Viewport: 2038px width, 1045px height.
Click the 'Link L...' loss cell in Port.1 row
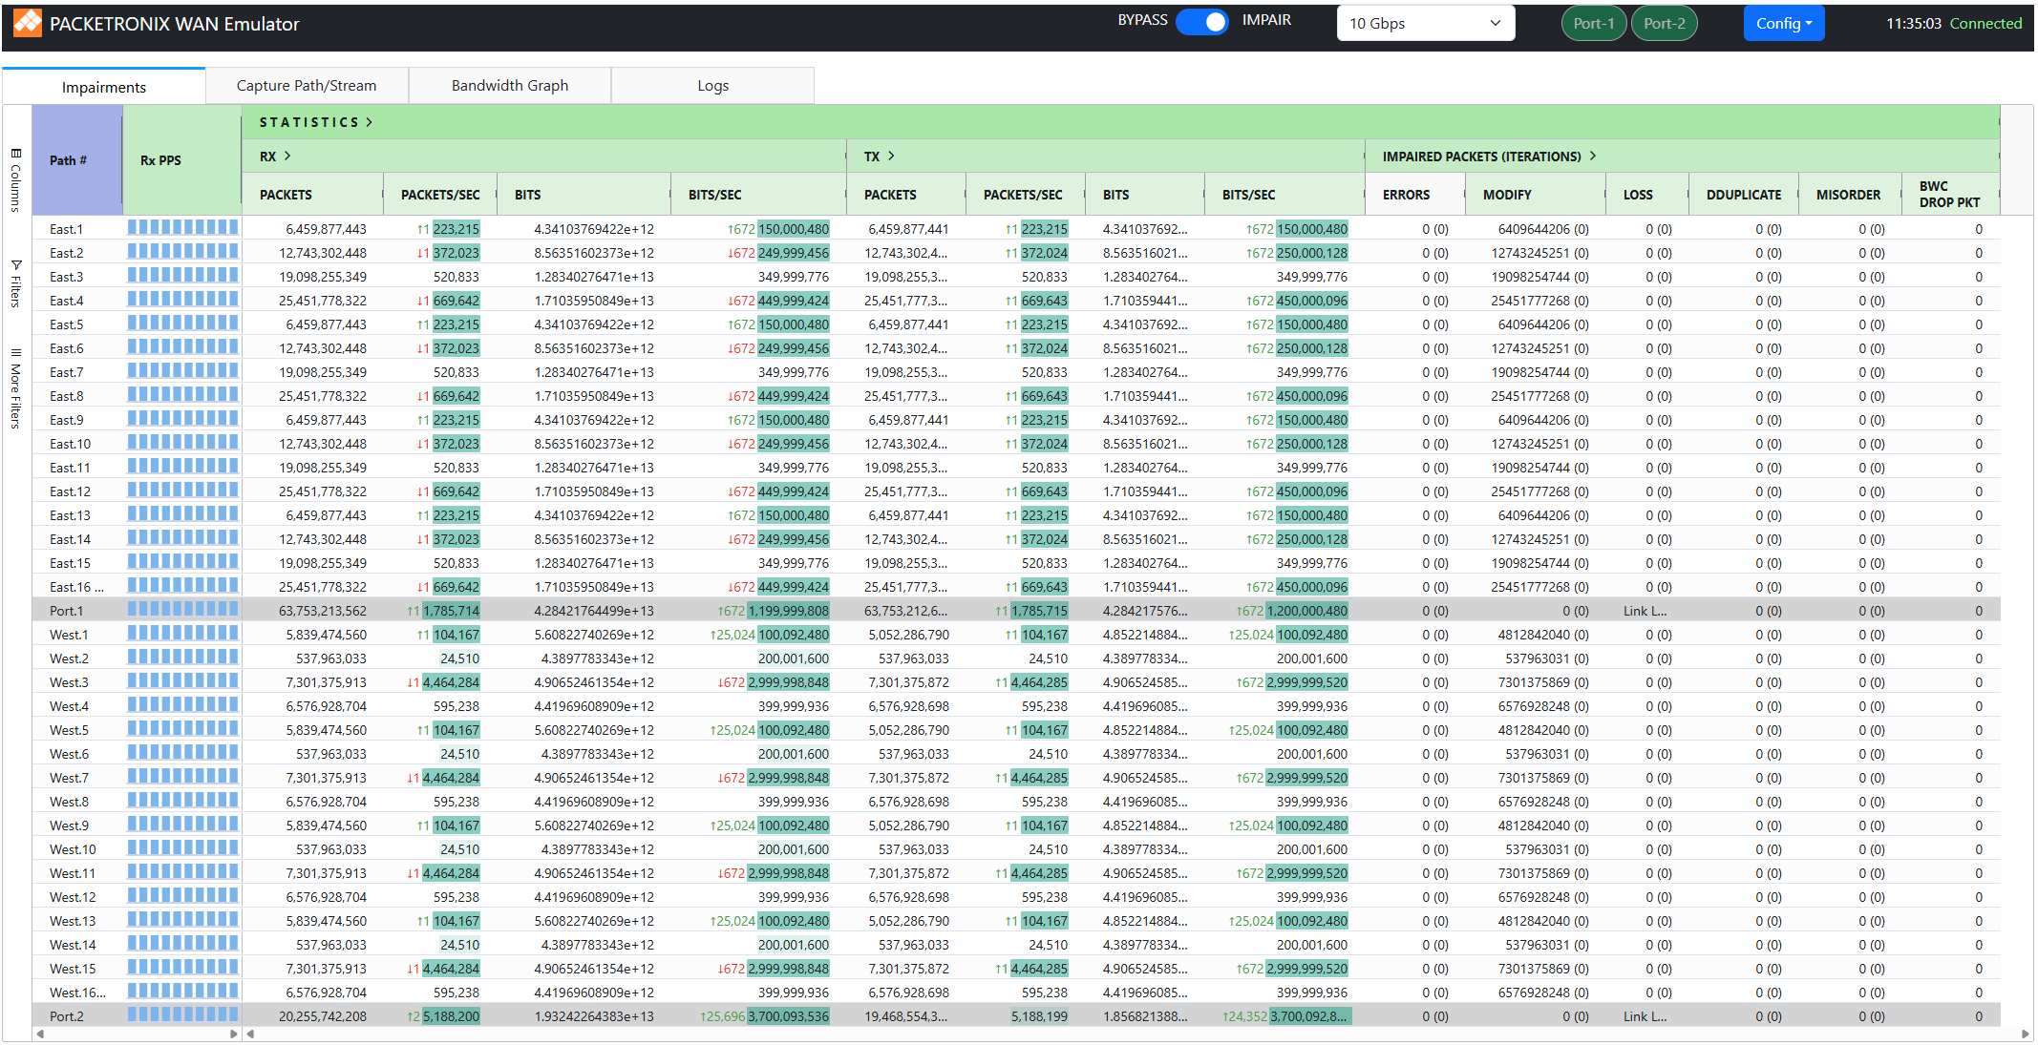tap(1645, 611)
